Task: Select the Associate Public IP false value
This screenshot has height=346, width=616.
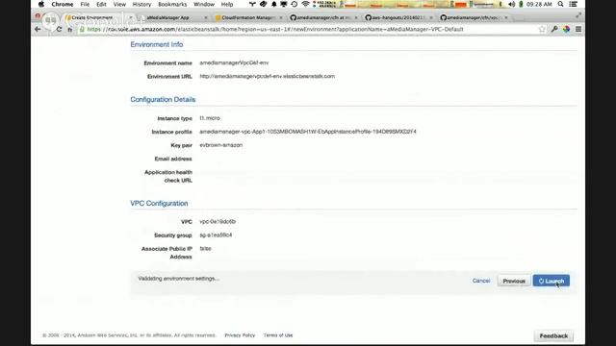Action: (x=205, y=249)
